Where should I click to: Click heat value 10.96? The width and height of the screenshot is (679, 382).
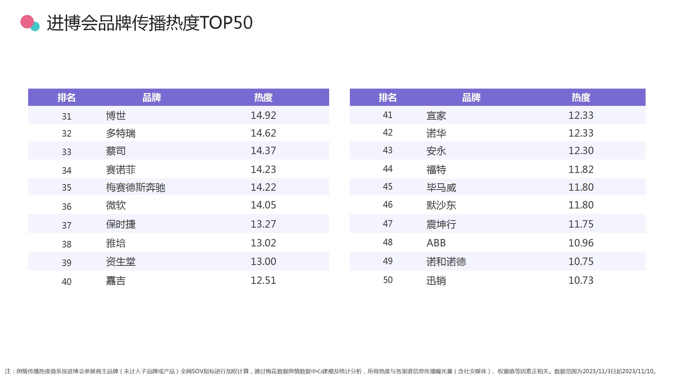[x=581, y=243]
